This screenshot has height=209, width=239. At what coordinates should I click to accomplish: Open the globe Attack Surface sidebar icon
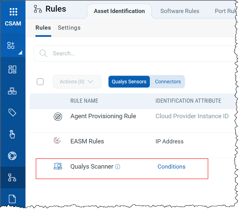pos(12,156)
